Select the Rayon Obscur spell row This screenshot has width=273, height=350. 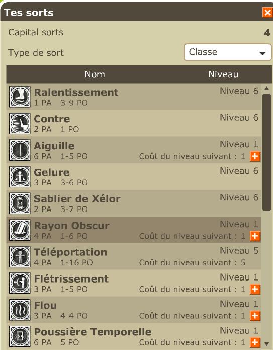pos(134,230)
